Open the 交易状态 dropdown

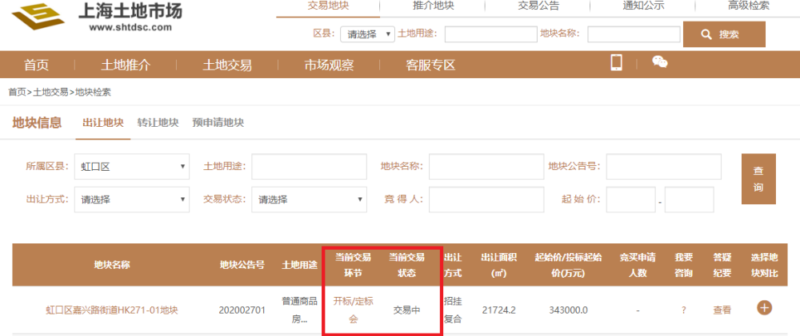point(309,200)
